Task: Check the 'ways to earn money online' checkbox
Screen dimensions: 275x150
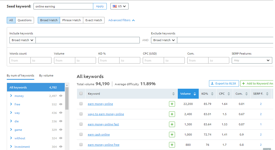Action: (81, 114)
